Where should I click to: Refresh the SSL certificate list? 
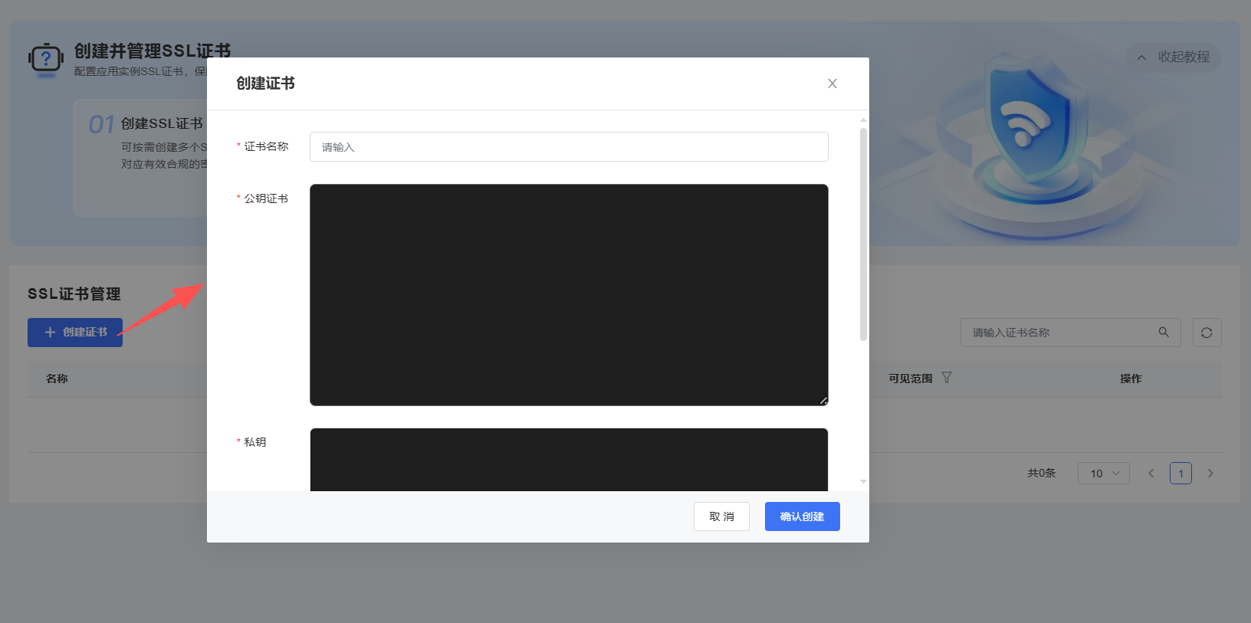[x=1207, y=333]
